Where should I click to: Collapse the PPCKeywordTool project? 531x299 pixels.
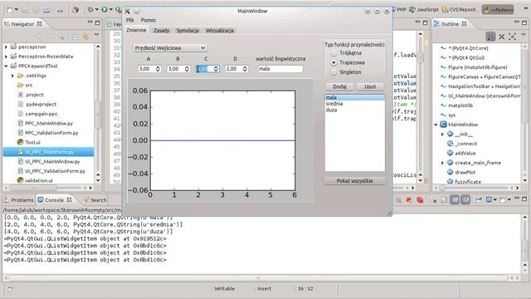pos(6,66)
